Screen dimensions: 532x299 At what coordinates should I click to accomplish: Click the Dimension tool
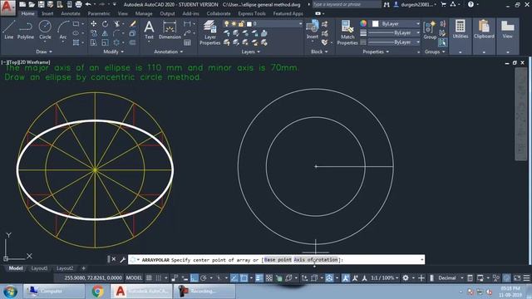[x=170, y=30]
